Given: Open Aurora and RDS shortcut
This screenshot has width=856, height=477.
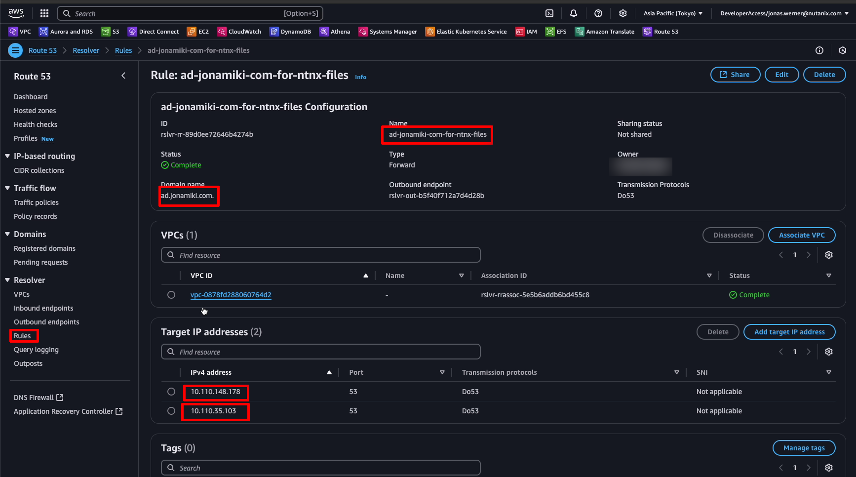Looking at the screenshot, I should click(66, 32).
